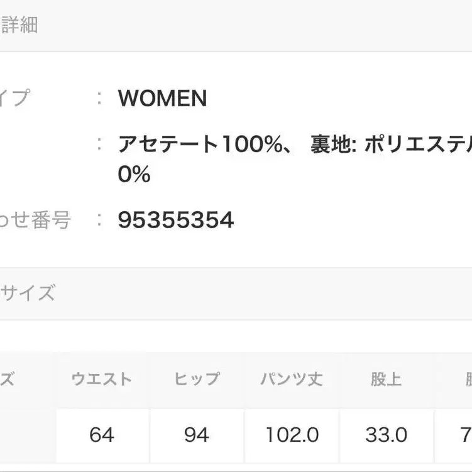This screenshot has height=472, width=472.
Task: Click the WOMEN type value
Action: point(162,98)
